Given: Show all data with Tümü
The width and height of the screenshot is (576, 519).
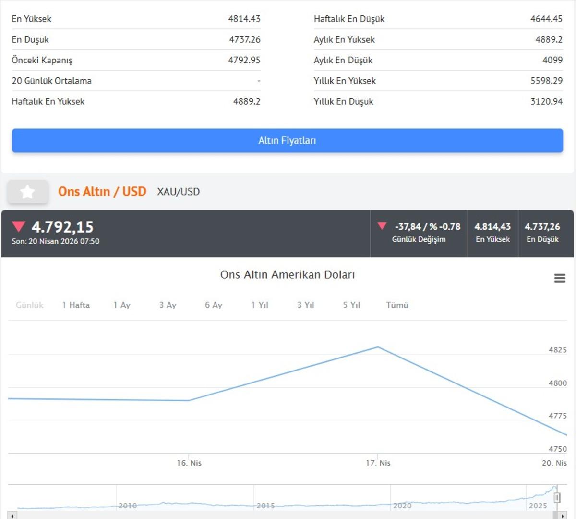Looking at the screenshot, I should [397, 305].
